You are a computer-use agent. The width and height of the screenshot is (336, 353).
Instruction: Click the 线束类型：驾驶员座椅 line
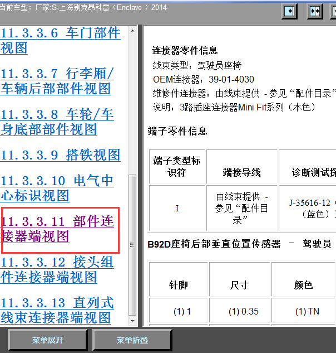(x=197, y=65)
